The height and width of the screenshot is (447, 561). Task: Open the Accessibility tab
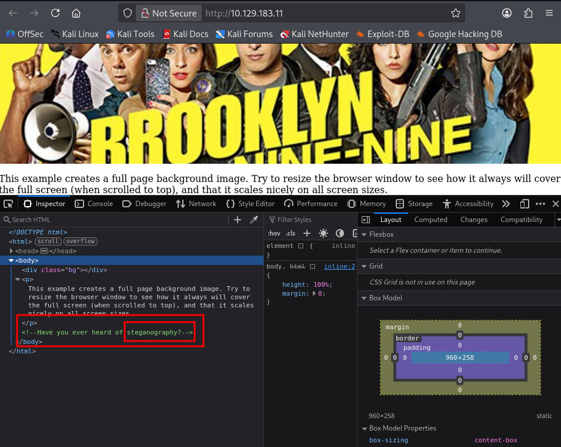[x=468, y=204]
